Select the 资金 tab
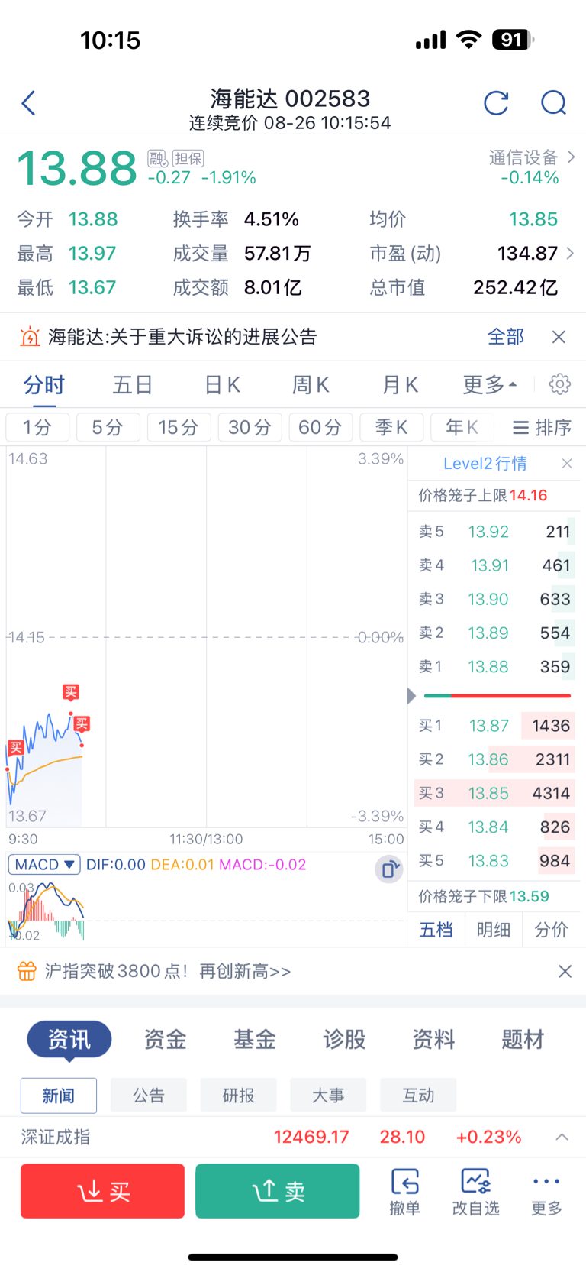 [x=166, y=1040]
